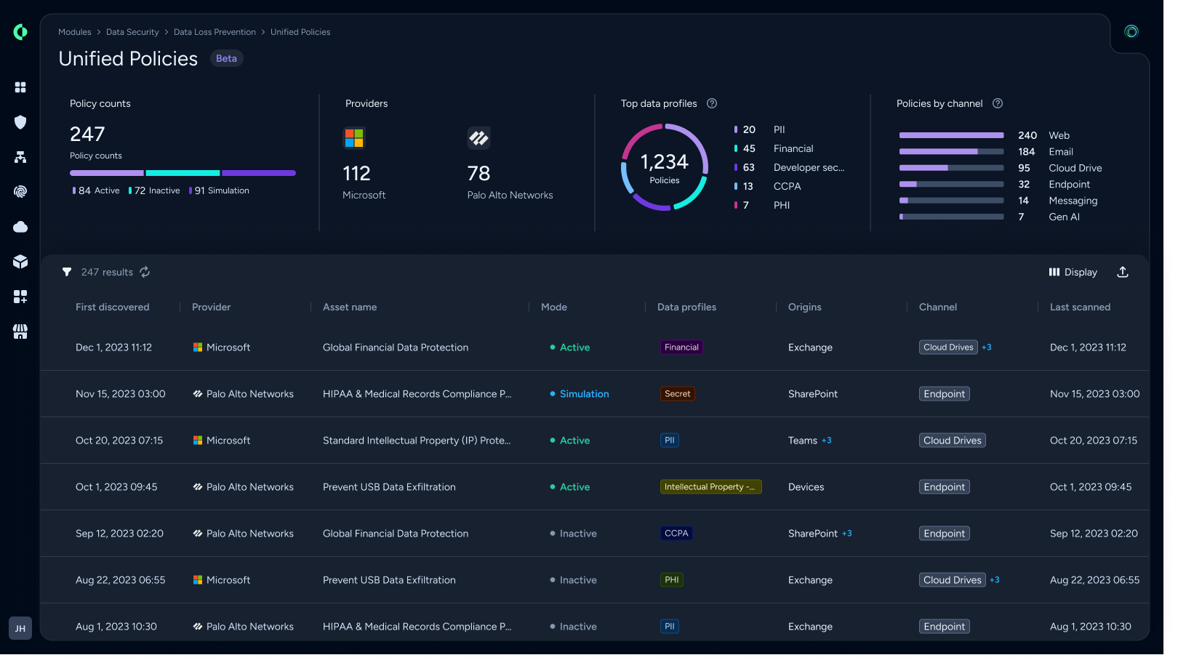Image resolution: width=1178 pixels, height=663 pixels.
Task: Show help for Top data profiles
Action: pos(721,105)
